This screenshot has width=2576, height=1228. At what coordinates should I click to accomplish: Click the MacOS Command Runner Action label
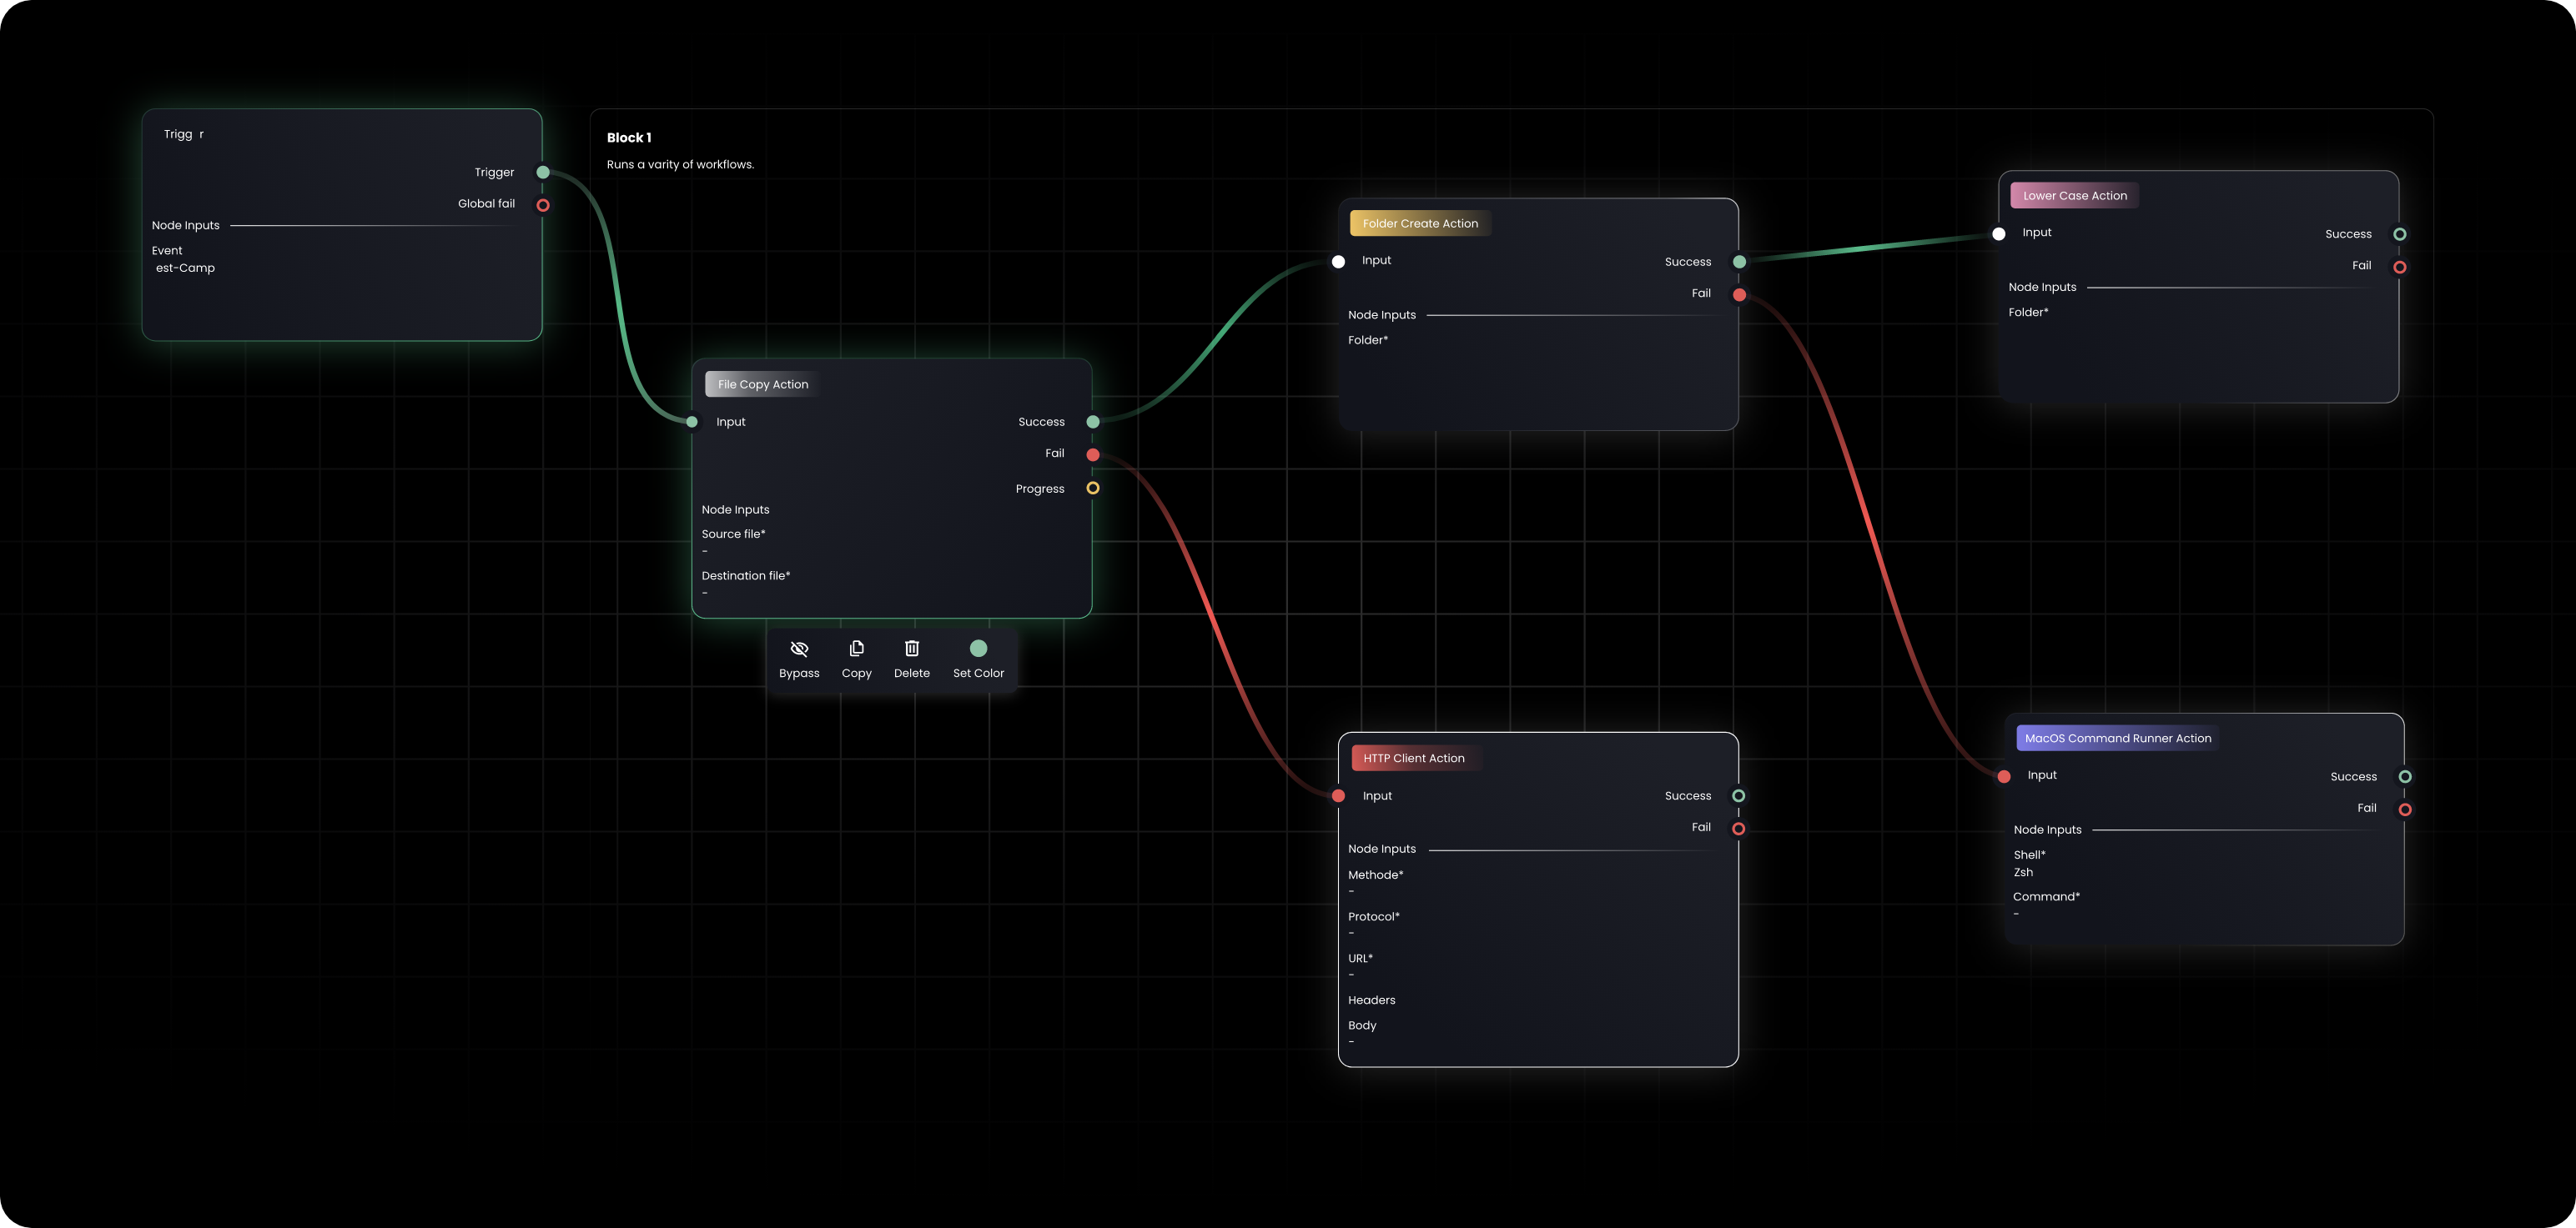(2117, 739)
